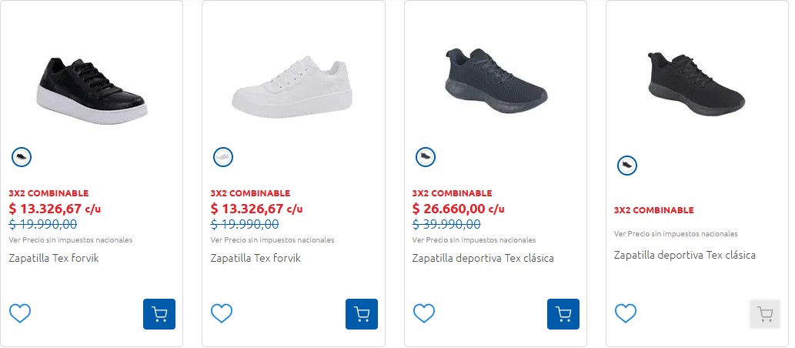The height and width of the screenshot is (348, 795).
Task: Open first 'Zapatilla Tex forvik' product title
Action: (54, 258)
